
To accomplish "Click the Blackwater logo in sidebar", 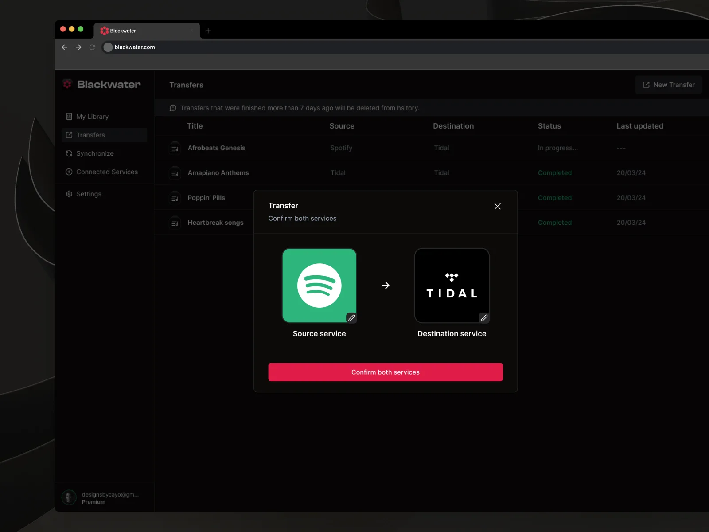I will click(x=101, y=84).
